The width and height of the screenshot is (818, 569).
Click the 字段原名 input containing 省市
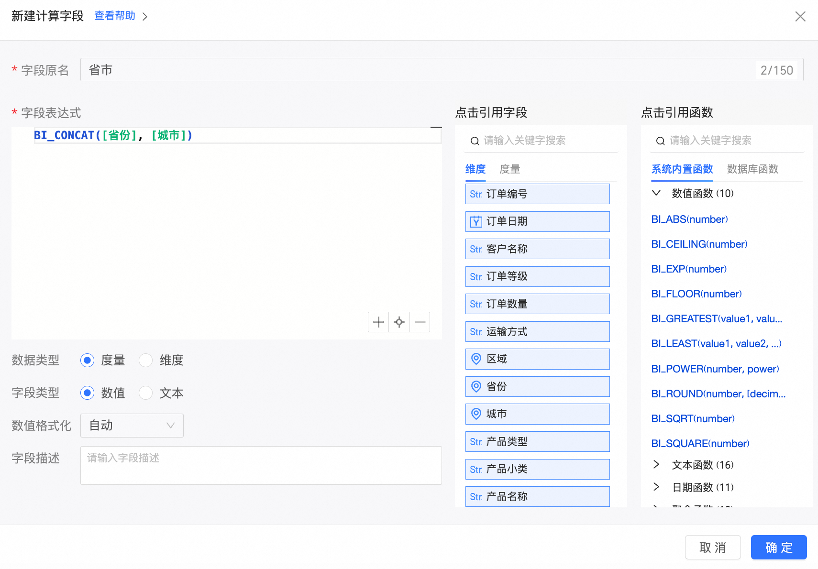click(x=442, y=70)
